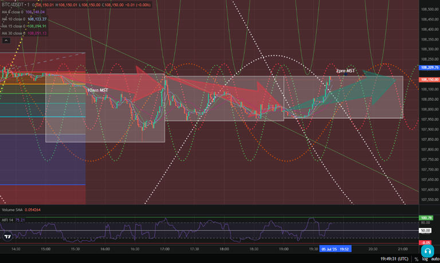Click the 108,150.00 red current price label
This screenshot has height=263, width=440.
click(429, 80)
